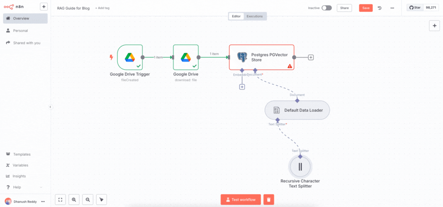Screen dimensions: 443x207
Task: Open the Default Data Loader node
Action: (x=297, y=110)
